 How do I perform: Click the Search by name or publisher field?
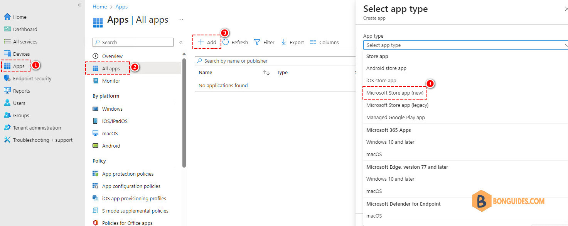(x=275, y=61)
